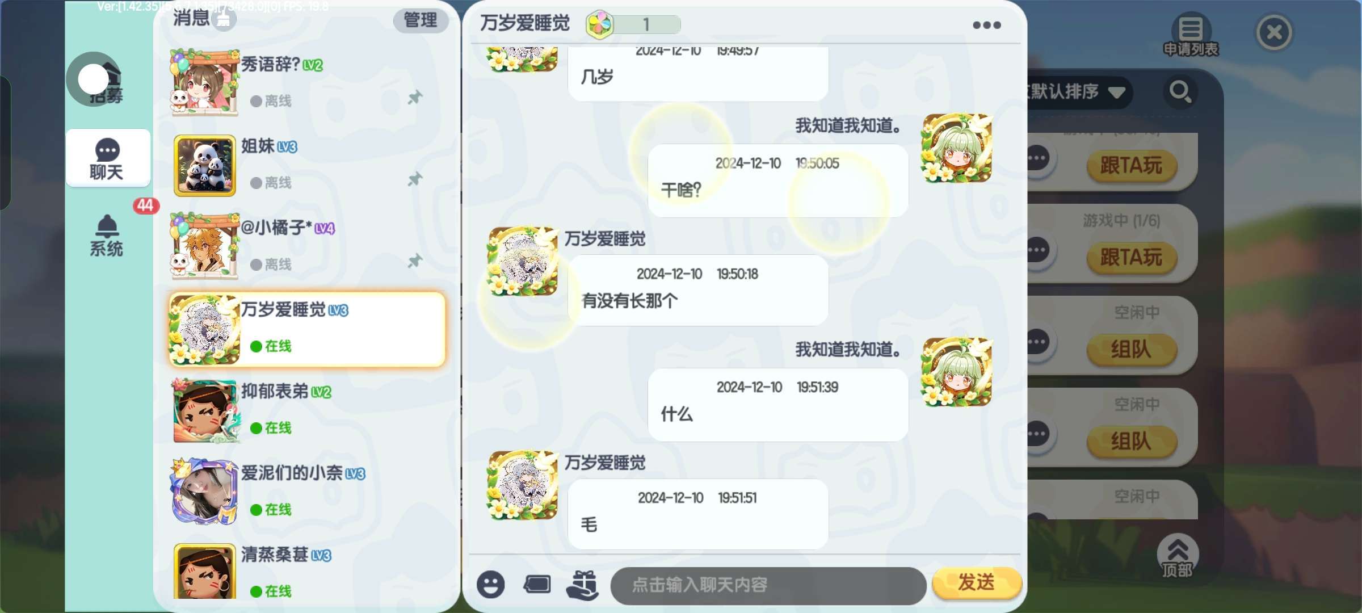Open the emoji picker in chat
The width and height of the screenshot is (1362, 613).
pos(491,584)
